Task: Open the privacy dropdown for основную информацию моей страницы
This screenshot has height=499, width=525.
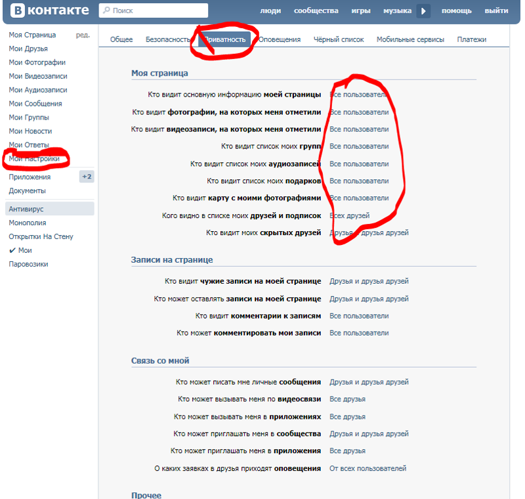Action: click(359, 95)
